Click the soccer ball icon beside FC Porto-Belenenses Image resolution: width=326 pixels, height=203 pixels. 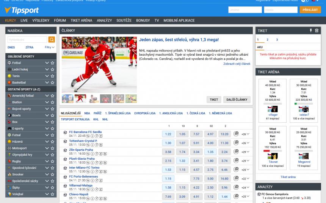[65, 177]
